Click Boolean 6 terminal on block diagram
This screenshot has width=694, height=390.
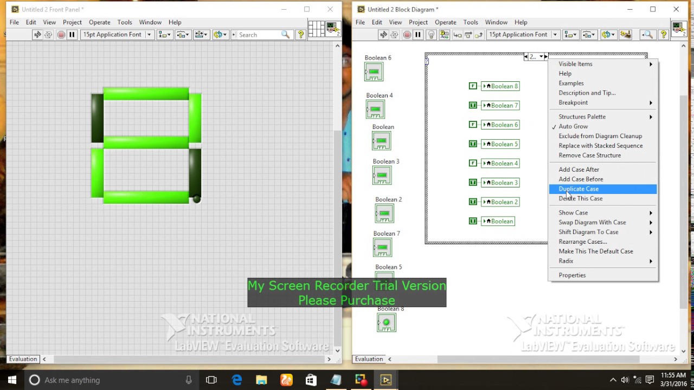point(374,71)
